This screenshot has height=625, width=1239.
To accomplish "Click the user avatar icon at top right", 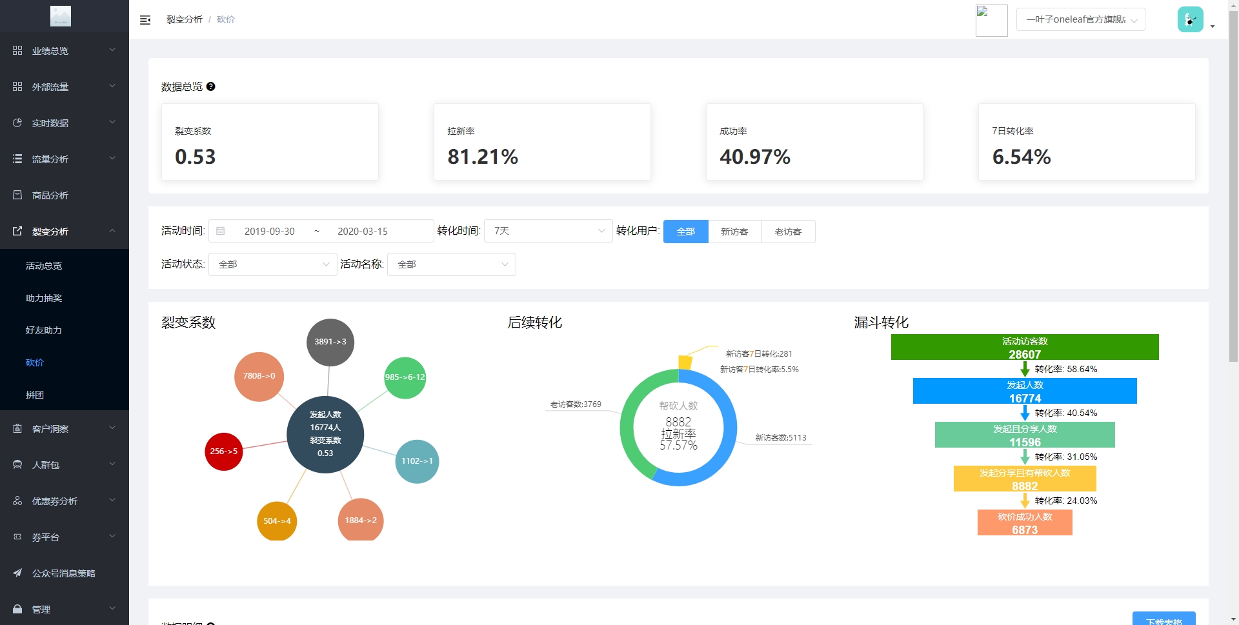I will [x=1190, y=19].
